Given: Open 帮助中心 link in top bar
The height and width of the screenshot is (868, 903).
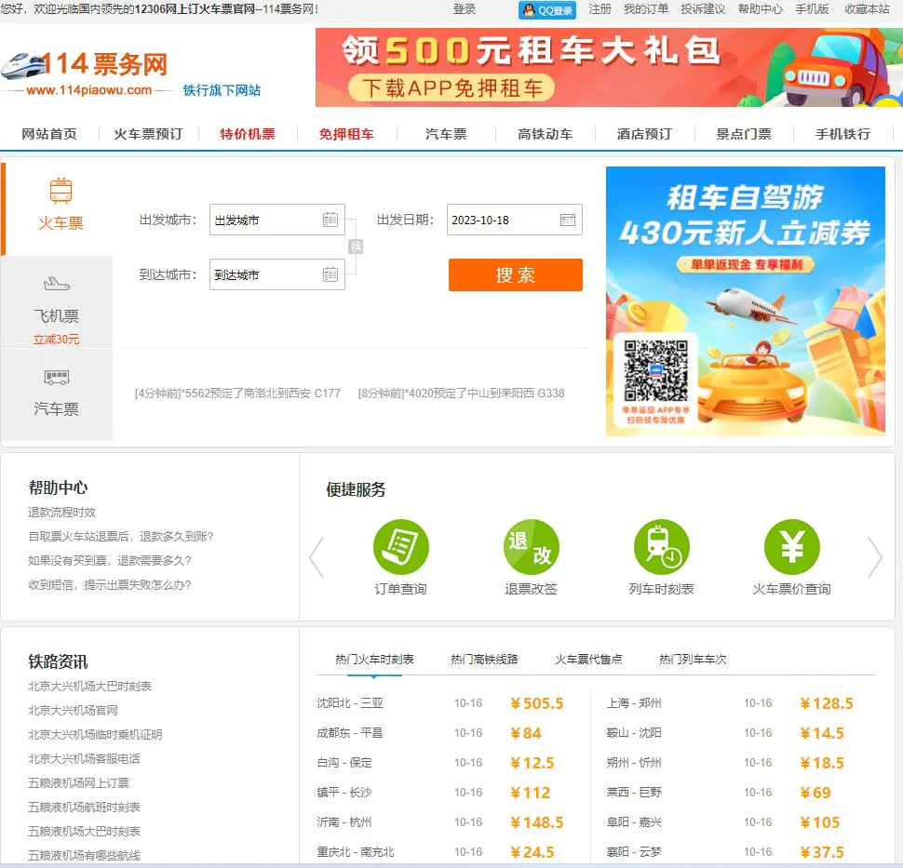Looking at the screenshot, I should (x=761, y=9).
